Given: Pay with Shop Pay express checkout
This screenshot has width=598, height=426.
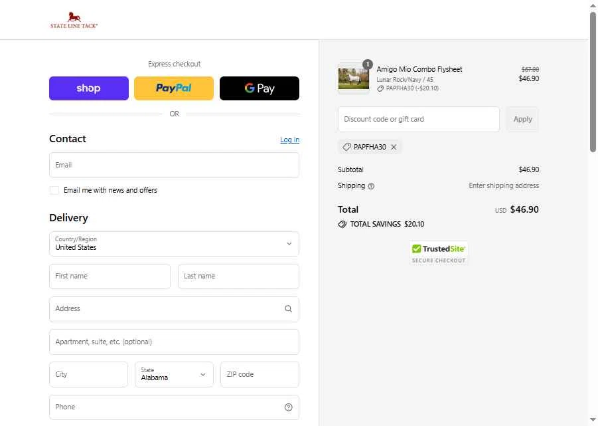Looking at the screenshot, I should coord(89,88).
